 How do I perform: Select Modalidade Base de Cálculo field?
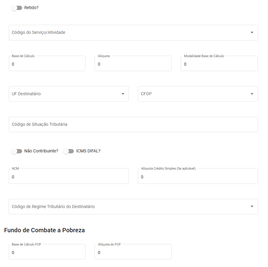tap(219, 64)
